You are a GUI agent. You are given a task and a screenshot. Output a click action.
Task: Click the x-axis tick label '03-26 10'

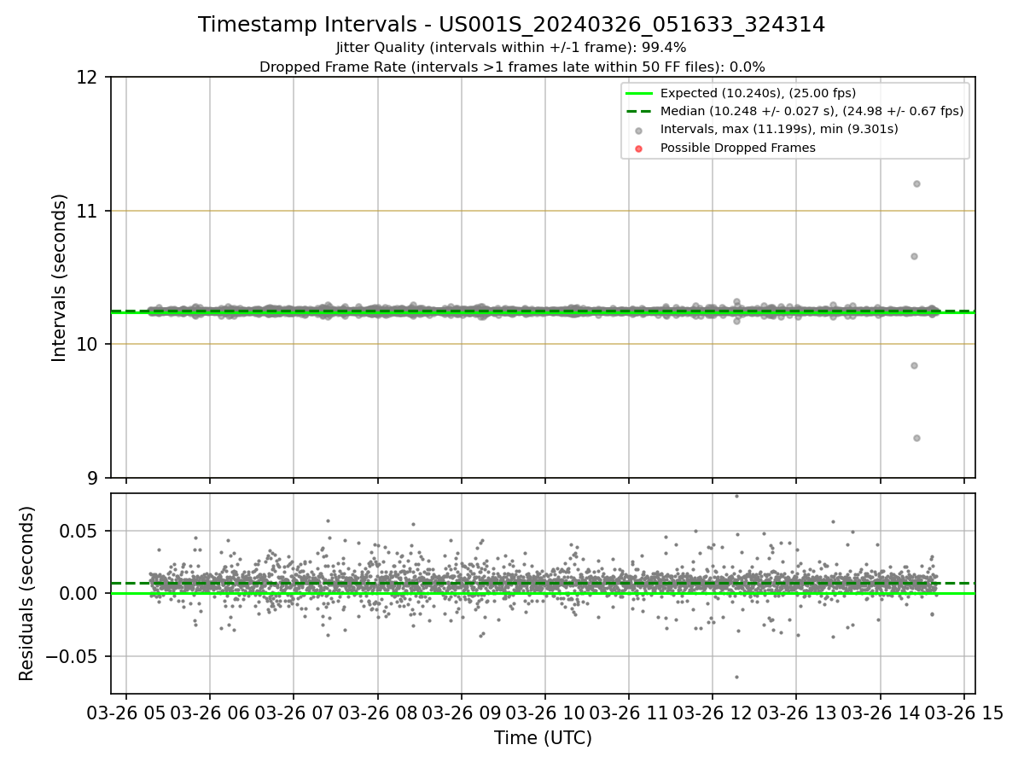click(545, 713)
